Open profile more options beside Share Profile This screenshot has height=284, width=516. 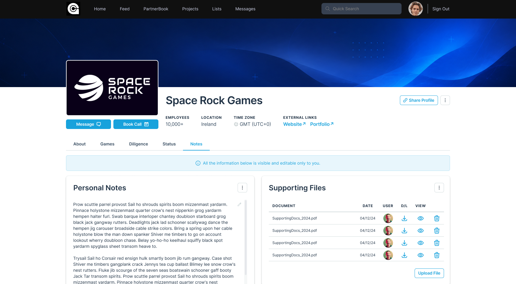tap(445, 100)
